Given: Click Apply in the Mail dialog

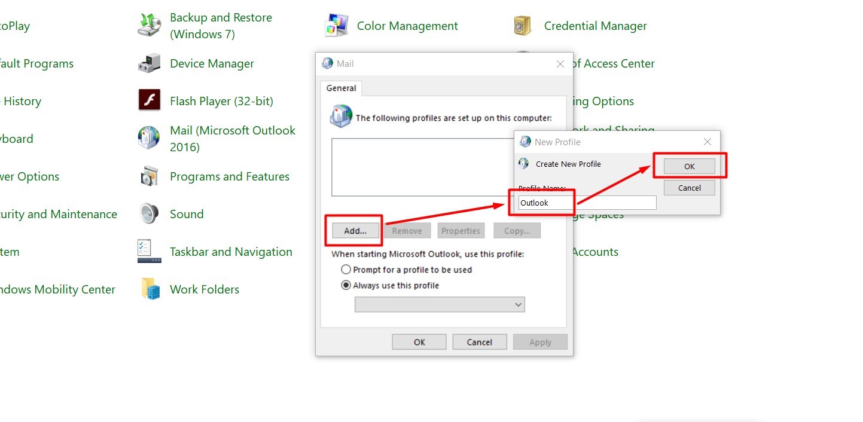Looking at the screenshot, I should click(540, 342).
